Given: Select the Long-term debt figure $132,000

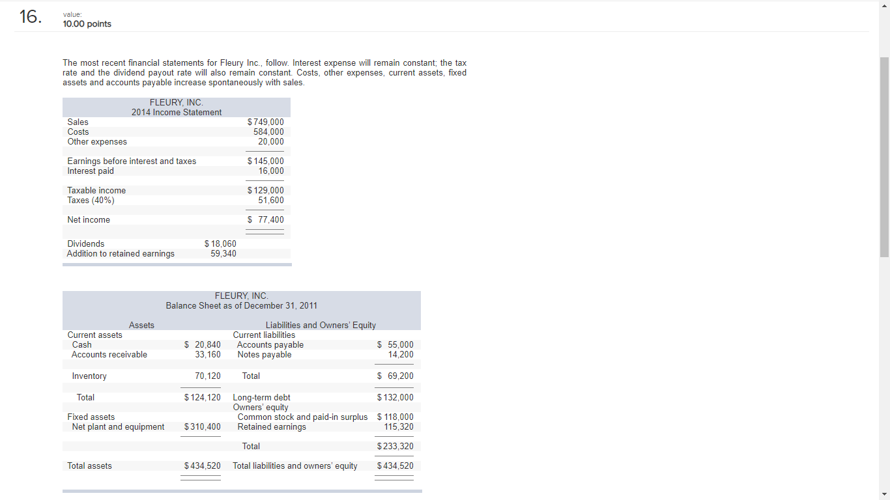Looking at the screenshot, I should coord(395,397).
